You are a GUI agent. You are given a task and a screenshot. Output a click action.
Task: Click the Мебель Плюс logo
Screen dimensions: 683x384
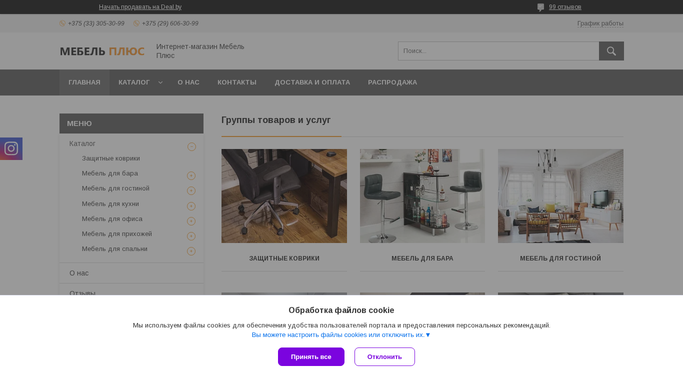(102, 51)
